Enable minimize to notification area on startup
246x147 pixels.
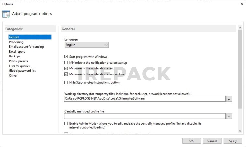point(66,63)
